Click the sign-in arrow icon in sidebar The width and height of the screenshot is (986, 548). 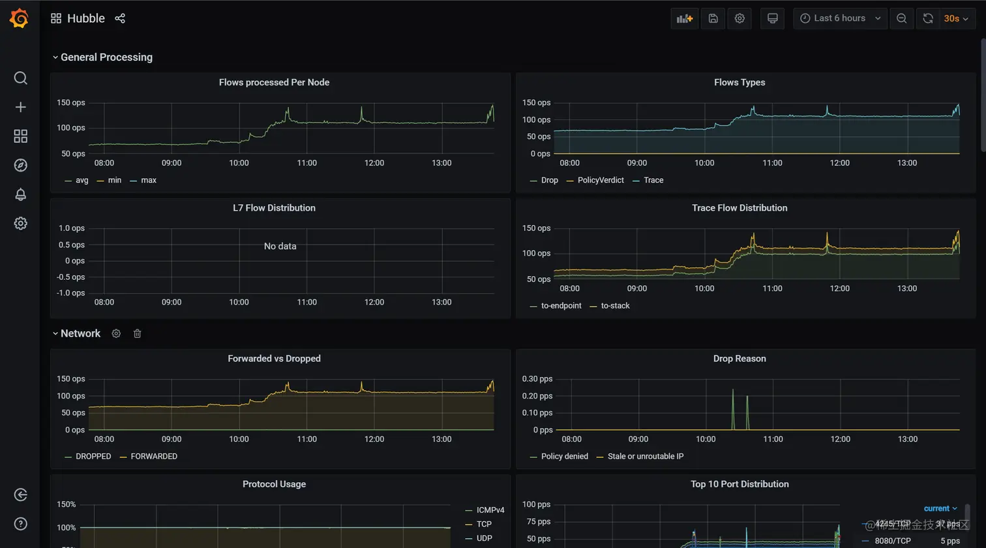20,495
